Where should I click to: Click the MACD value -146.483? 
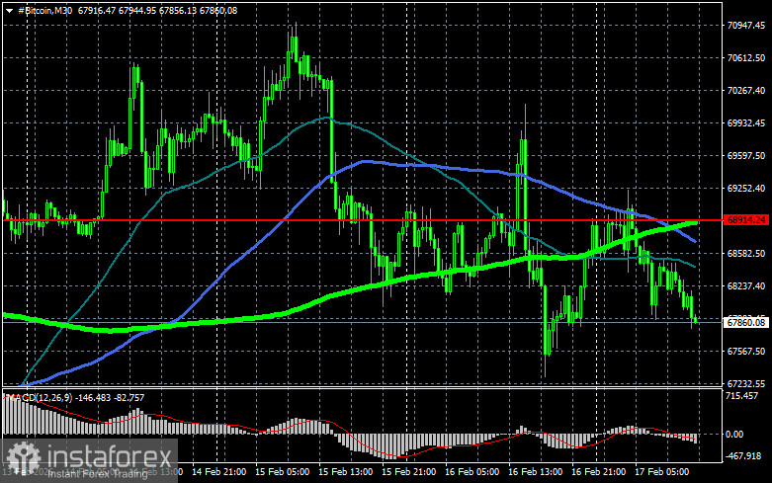(x=93, y=397)
